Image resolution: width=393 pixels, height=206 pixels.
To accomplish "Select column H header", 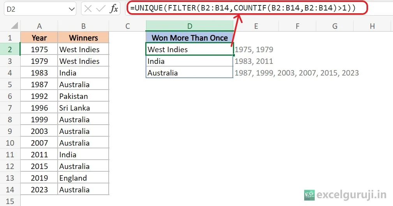I will click(372, 26).
